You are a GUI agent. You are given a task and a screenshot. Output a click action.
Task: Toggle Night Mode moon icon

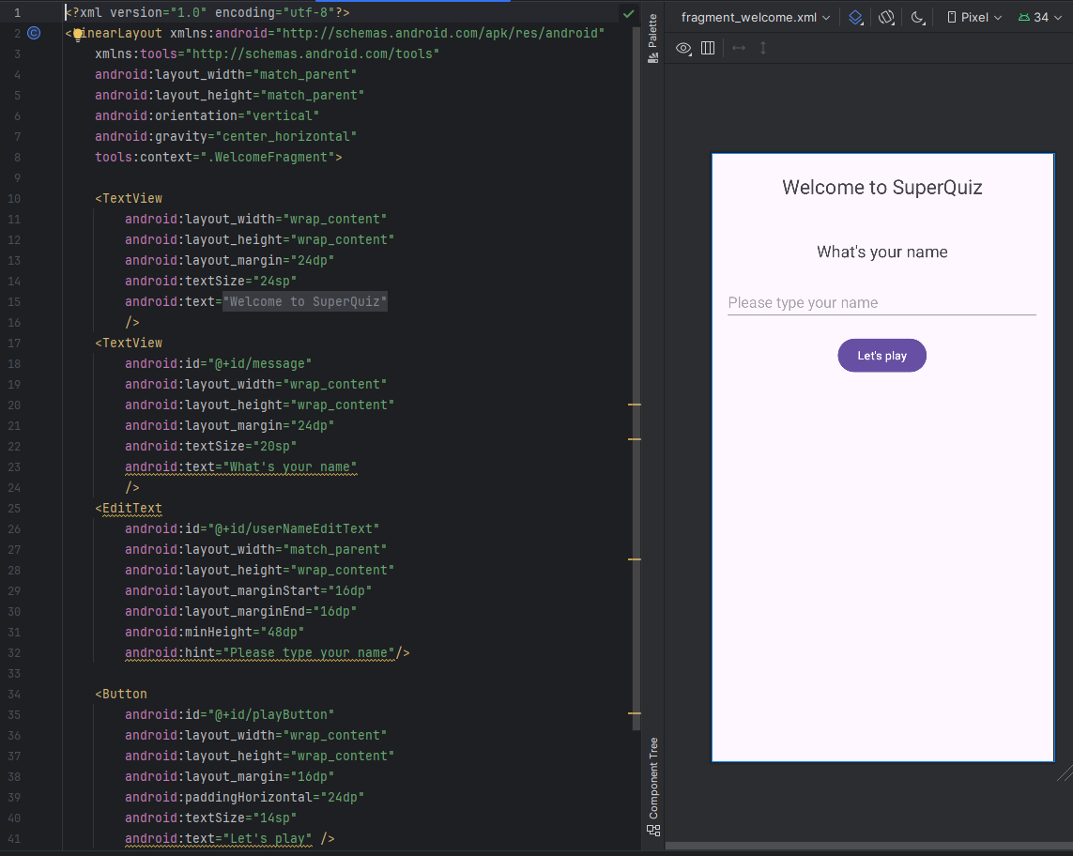[917, 17]
